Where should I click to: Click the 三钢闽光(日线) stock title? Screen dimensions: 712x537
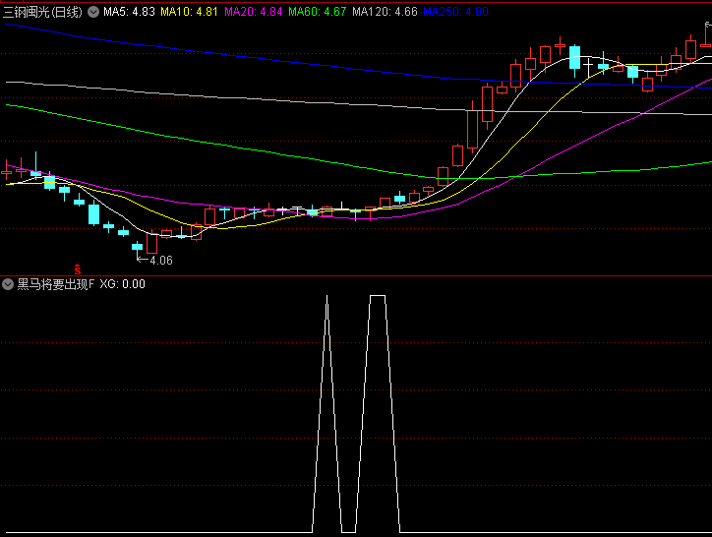point(43,12)
